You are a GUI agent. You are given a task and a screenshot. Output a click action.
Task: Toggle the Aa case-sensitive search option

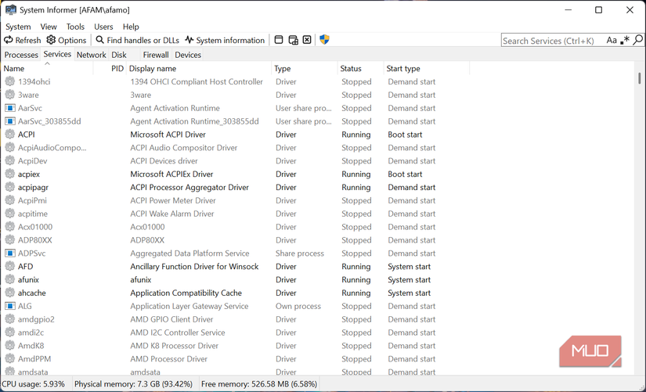[x=612, y=41]
